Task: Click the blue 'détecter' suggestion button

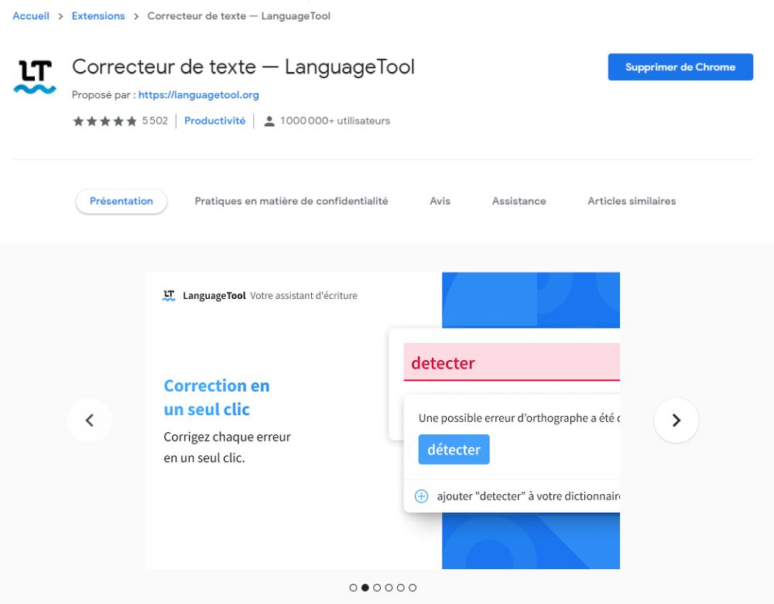Action: point(454,449)
